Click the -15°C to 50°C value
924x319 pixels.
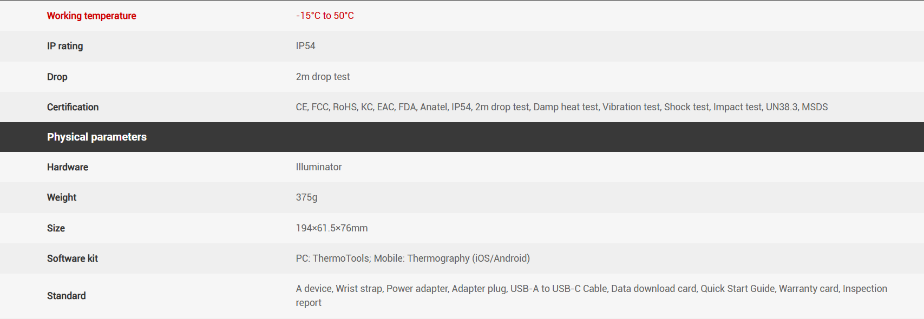point(325,16)
